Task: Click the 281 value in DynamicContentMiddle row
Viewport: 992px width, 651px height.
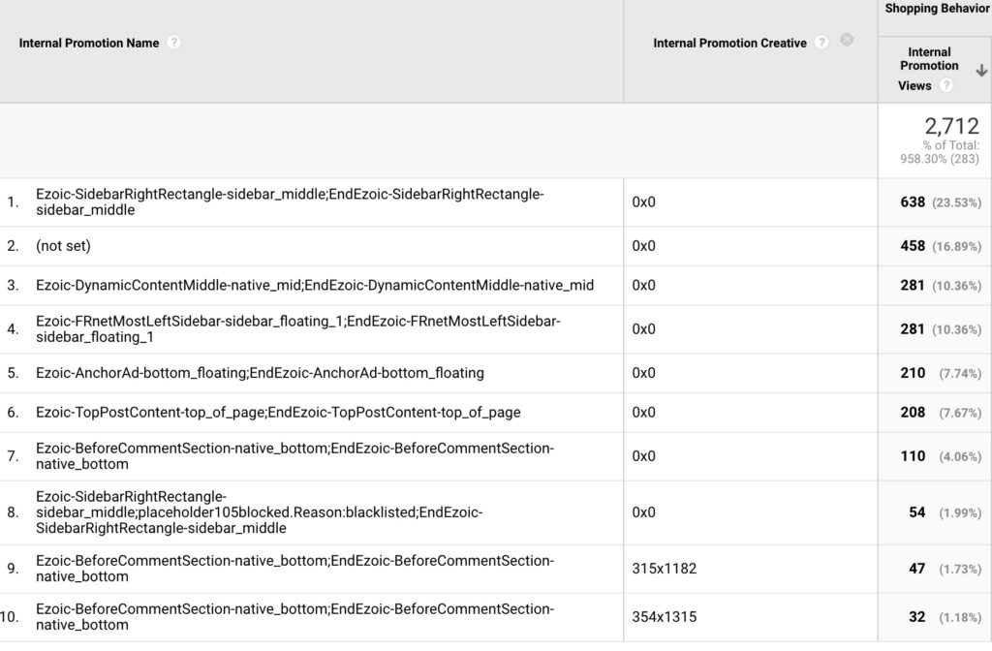Action: point(913,286)
